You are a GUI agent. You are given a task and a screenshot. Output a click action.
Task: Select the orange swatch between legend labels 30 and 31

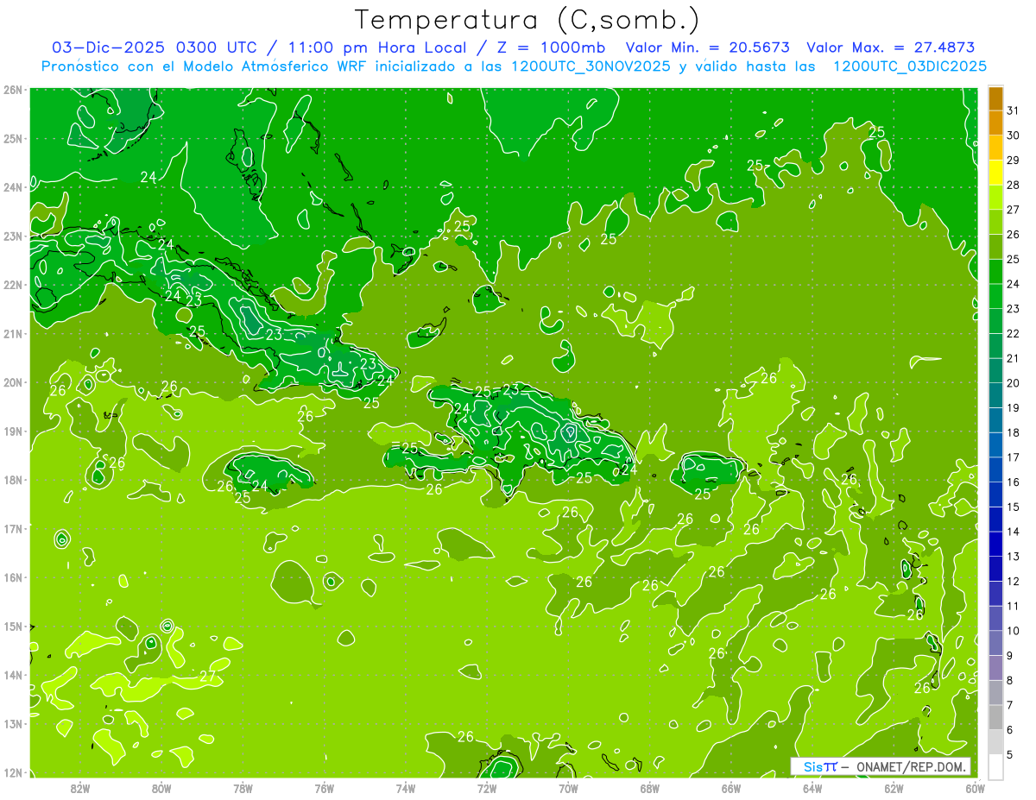coord(995,123)
